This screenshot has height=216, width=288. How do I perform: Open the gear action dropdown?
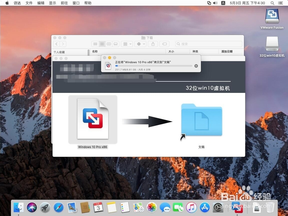point(141,44)
